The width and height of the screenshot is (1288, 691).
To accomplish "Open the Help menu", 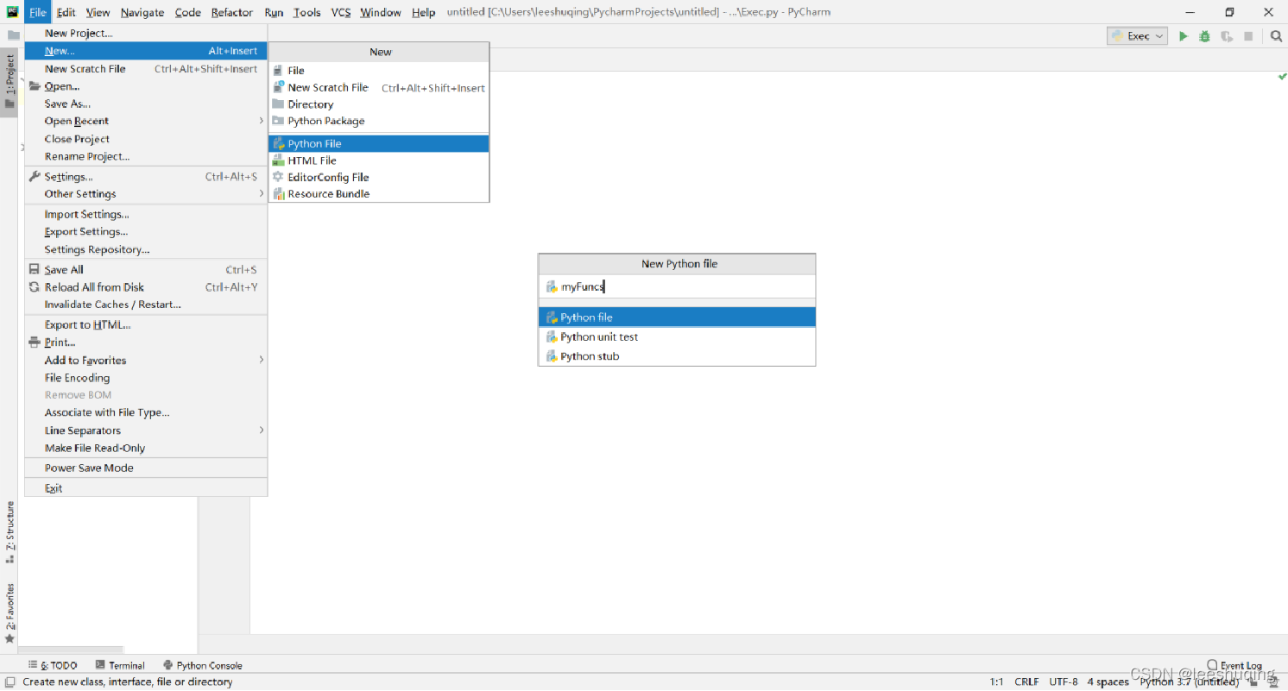I will tap(423, 12).
